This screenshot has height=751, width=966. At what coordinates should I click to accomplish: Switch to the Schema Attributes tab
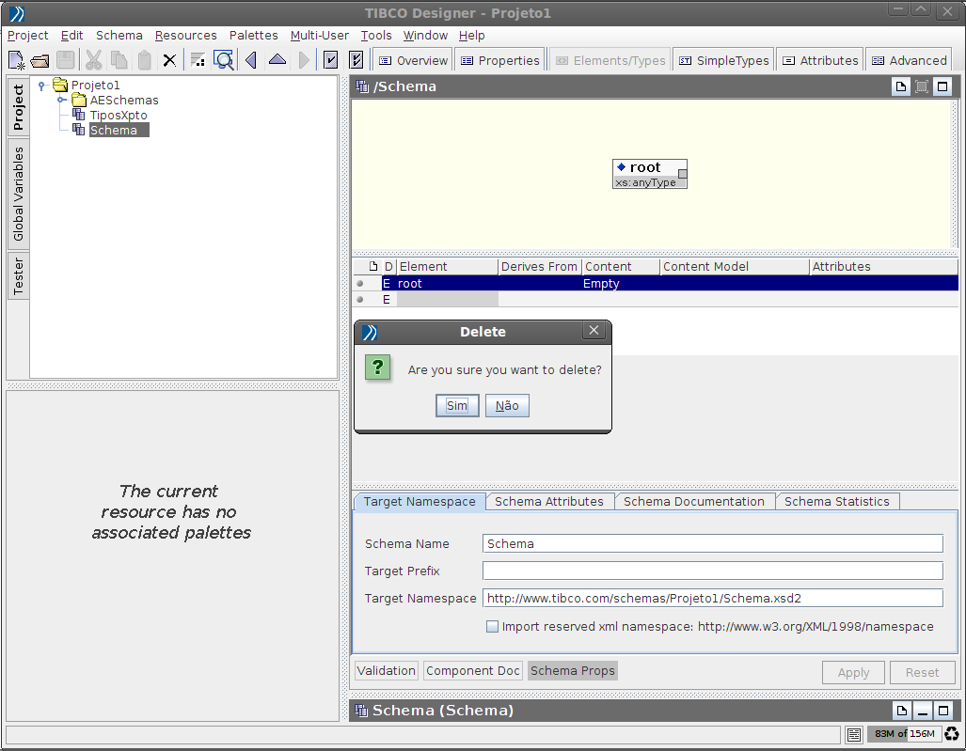pos(548,502)
